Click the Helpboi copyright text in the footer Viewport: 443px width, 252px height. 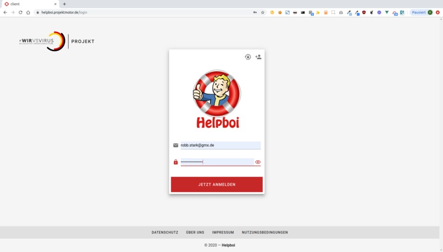pyautogui.click(x=220, y=245)
